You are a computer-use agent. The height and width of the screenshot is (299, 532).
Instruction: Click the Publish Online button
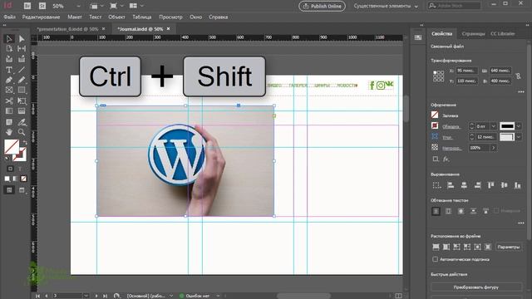[322, 6]
